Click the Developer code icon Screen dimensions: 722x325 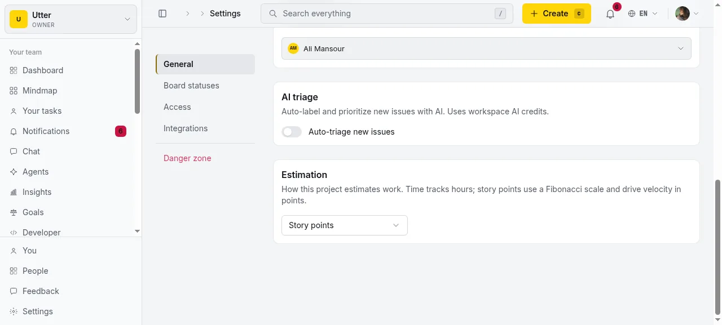(x=14, y=233)
